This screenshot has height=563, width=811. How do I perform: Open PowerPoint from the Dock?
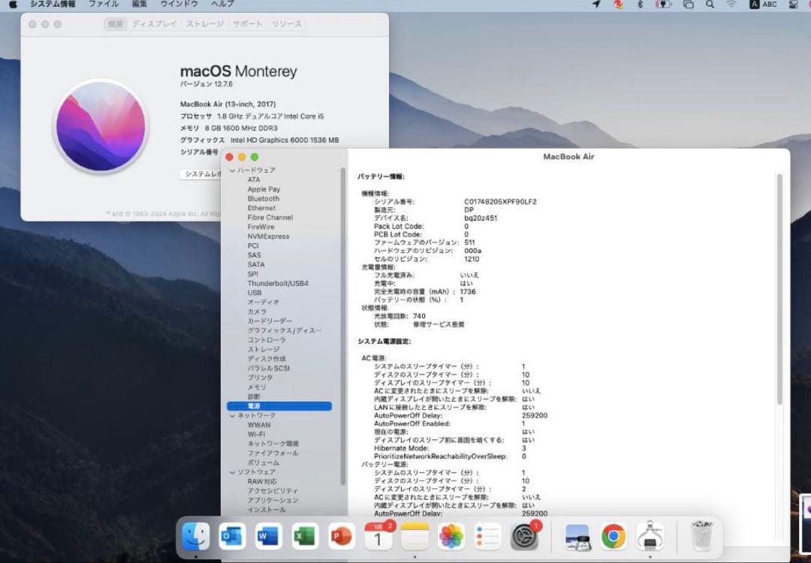tap(342, 537)
